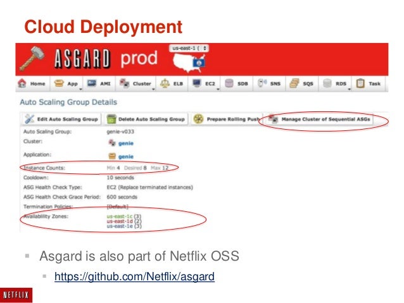Click Prepare Rolling Push button
Image resolution: width=404 pixels, height=303 pixels.
click(x=227, y=119)
